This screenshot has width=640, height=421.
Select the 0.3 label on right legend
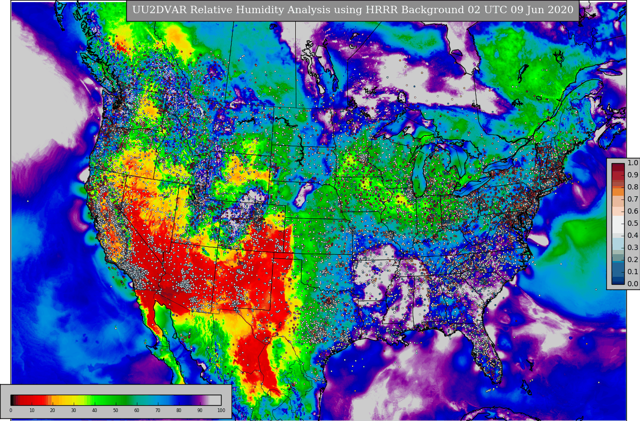632,248
